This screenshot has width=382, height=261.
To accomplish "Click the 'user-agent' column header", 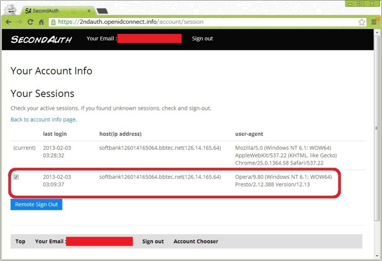I will 249,134.
